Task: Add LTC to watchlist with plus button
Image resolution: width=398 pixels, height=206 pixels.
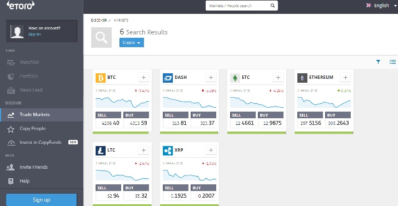Action: 143,150
